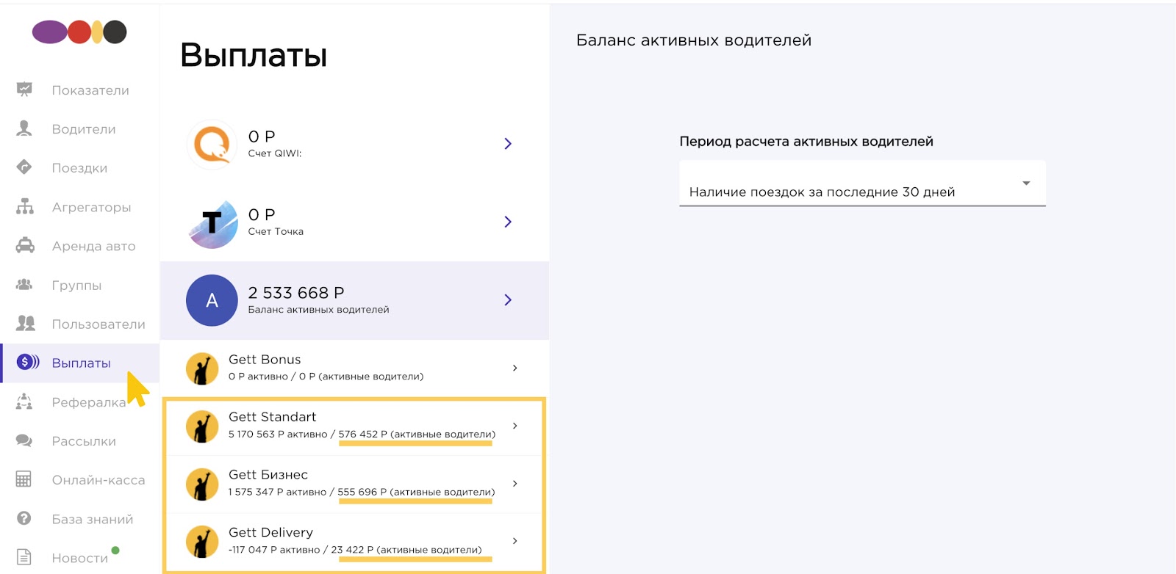The width and height of the screenshot is (1176, 574).
Task: Expand the Счет Точка chevron
Action: [x=508, y=222]
